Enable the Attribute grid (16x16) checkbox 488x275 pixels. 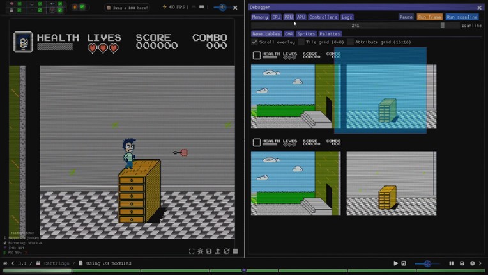tap(351, 42)
